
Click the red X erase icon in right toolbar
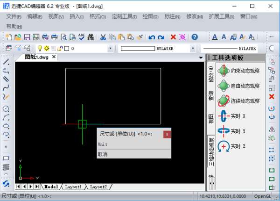pos(272,97)
